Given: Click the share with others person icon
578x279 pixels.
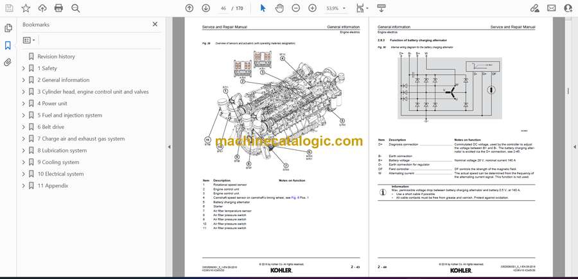Looking at the screenshot, I should 568,8.
